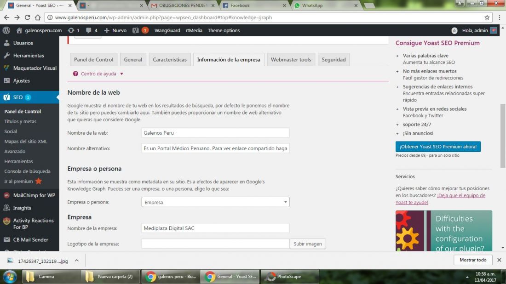This screenshot has height=284, width=506.
Task: Click Nombre de la empresa field
Action: [215, 228]
